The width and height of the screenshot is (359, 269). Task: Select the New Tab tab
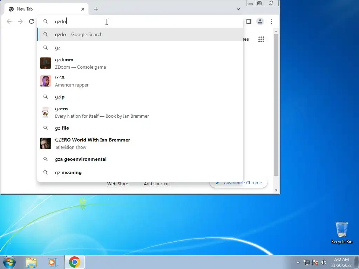[47, 9]
